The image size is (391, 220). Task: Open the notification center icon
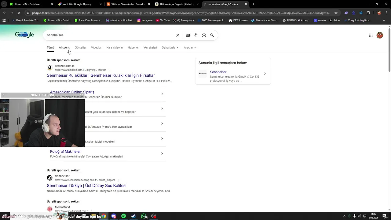click(x=385, y=216)
